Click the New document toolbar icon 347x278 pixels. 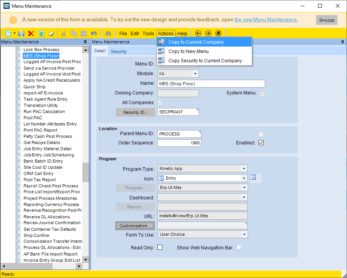tap(8, 33)
